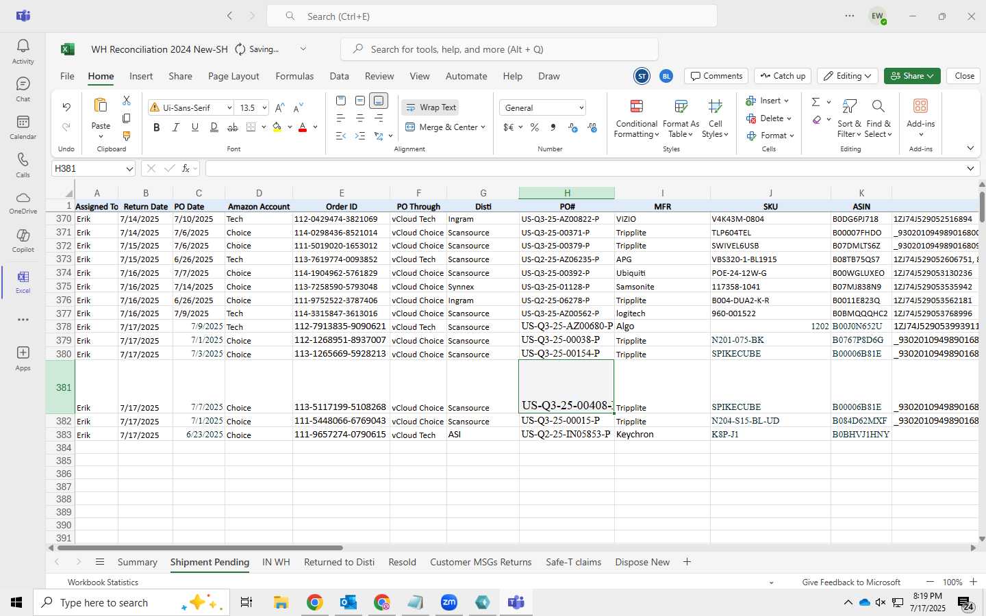986x616 pixels.
Task: Click Search for tools, help box
Action: (x=499, y=49)
